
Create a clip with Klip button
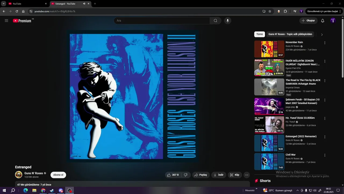coord(235,175)
